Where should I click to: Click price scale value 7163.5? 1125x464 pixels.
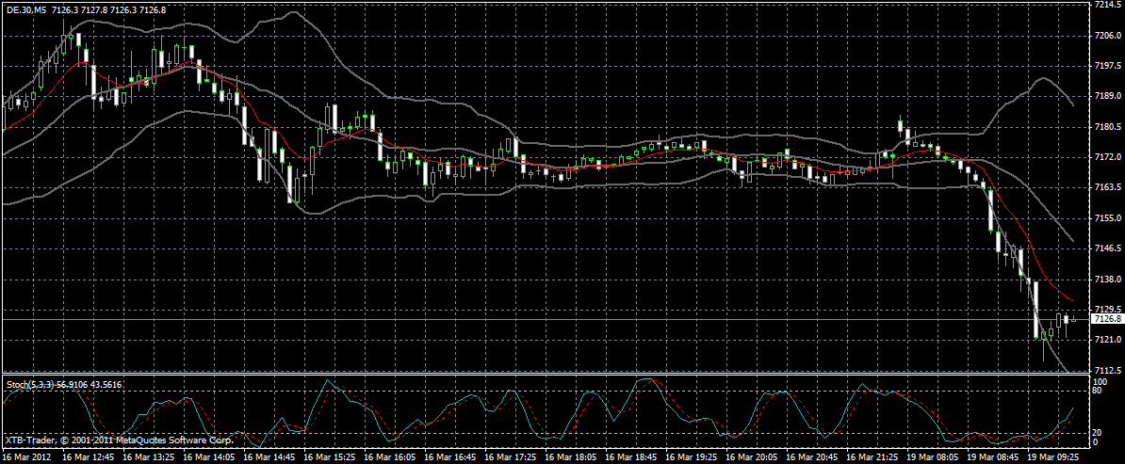(x=1106, y=187)
